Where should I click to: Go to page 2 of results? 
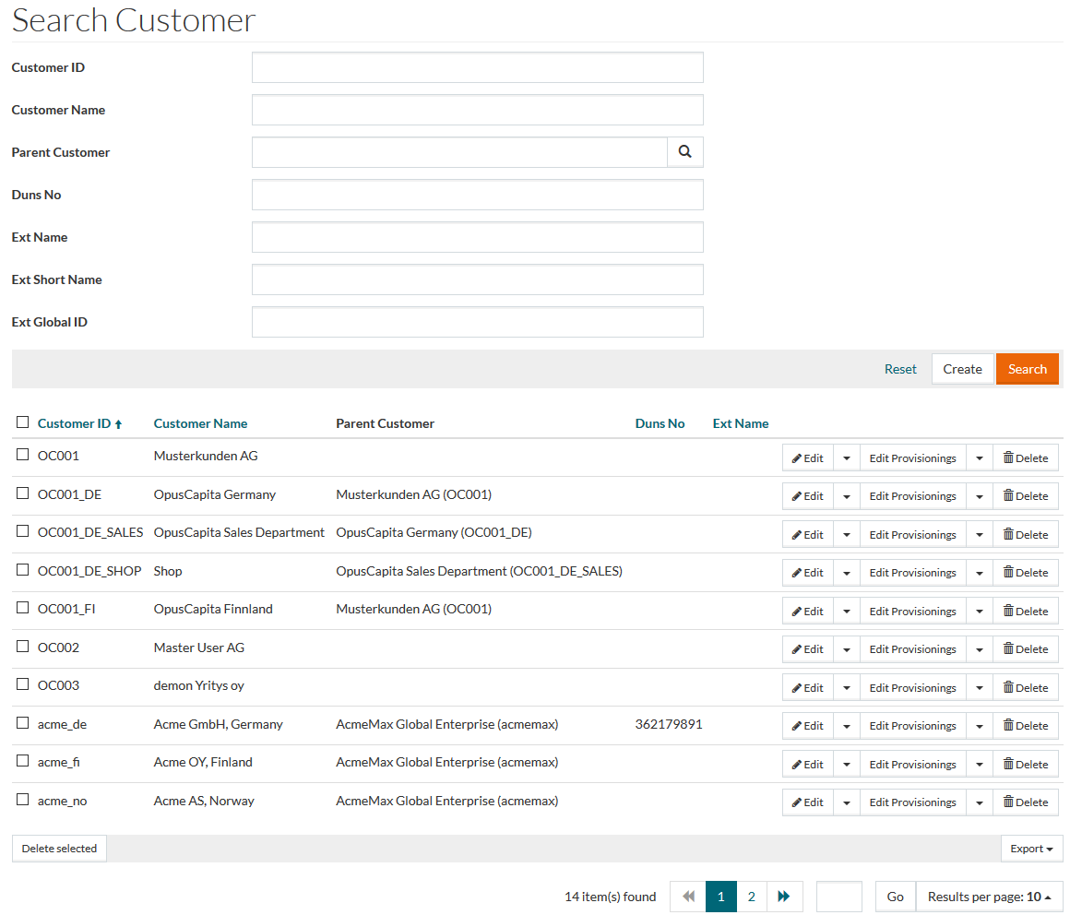click(752, 897)
